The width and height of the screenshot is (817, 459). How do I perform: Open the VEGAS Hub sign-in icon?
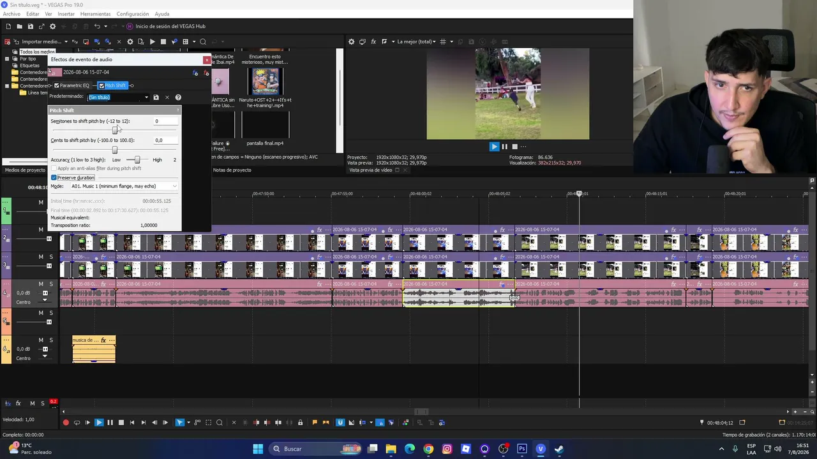130,26
